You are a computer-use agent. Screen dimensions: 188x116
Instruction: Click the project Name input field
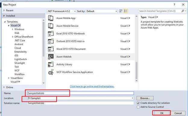(x=80, y=93)
